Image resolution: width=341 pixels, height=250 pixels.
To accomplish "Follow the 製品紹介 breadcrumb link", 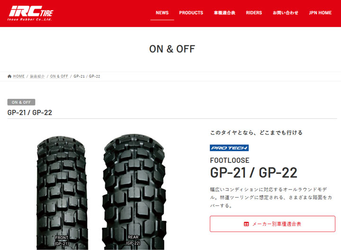I will (37, 76).
